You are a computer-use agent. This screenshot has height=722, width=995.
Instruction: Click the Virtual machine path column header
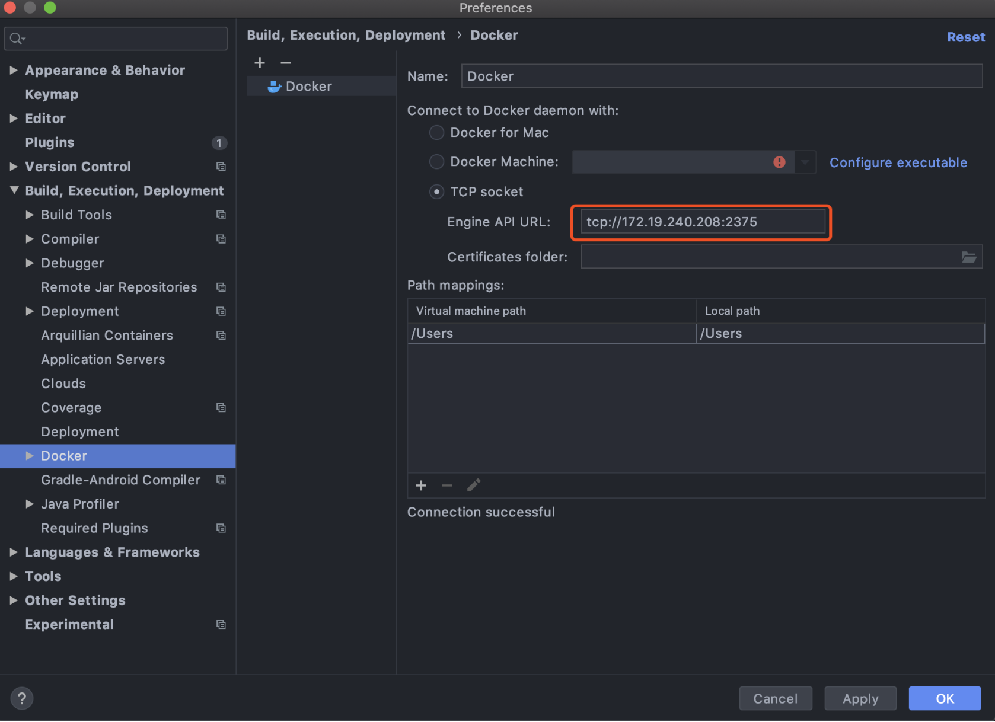click(x=551, y=311)
